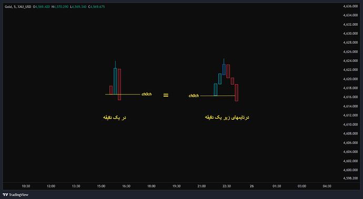This screenshot has height=199, width=363.
Task: Click the ch0ch label right of left pattern
Action: pyautogui.click(x=147, y=94)
